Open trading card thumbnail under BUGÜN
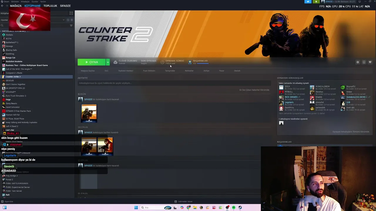Viewport: 376px width, 211px height. pyautogui.click(x=89, y=113)
